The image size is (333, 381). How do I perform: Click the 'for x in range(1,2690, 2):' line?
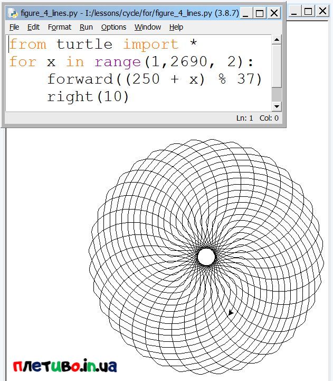pos(131,62)
